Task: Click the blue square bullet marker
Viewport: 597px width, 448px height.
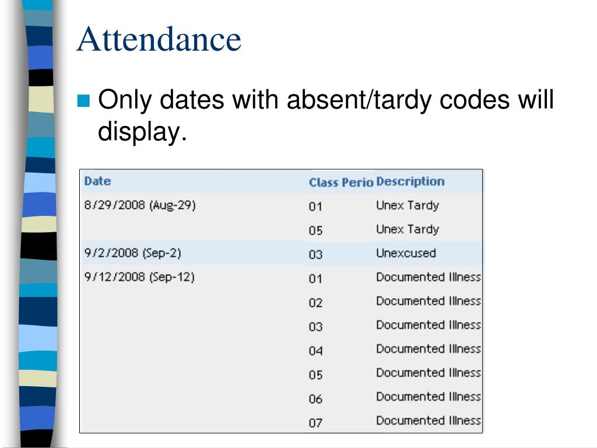Action: [x=83, y=100]
